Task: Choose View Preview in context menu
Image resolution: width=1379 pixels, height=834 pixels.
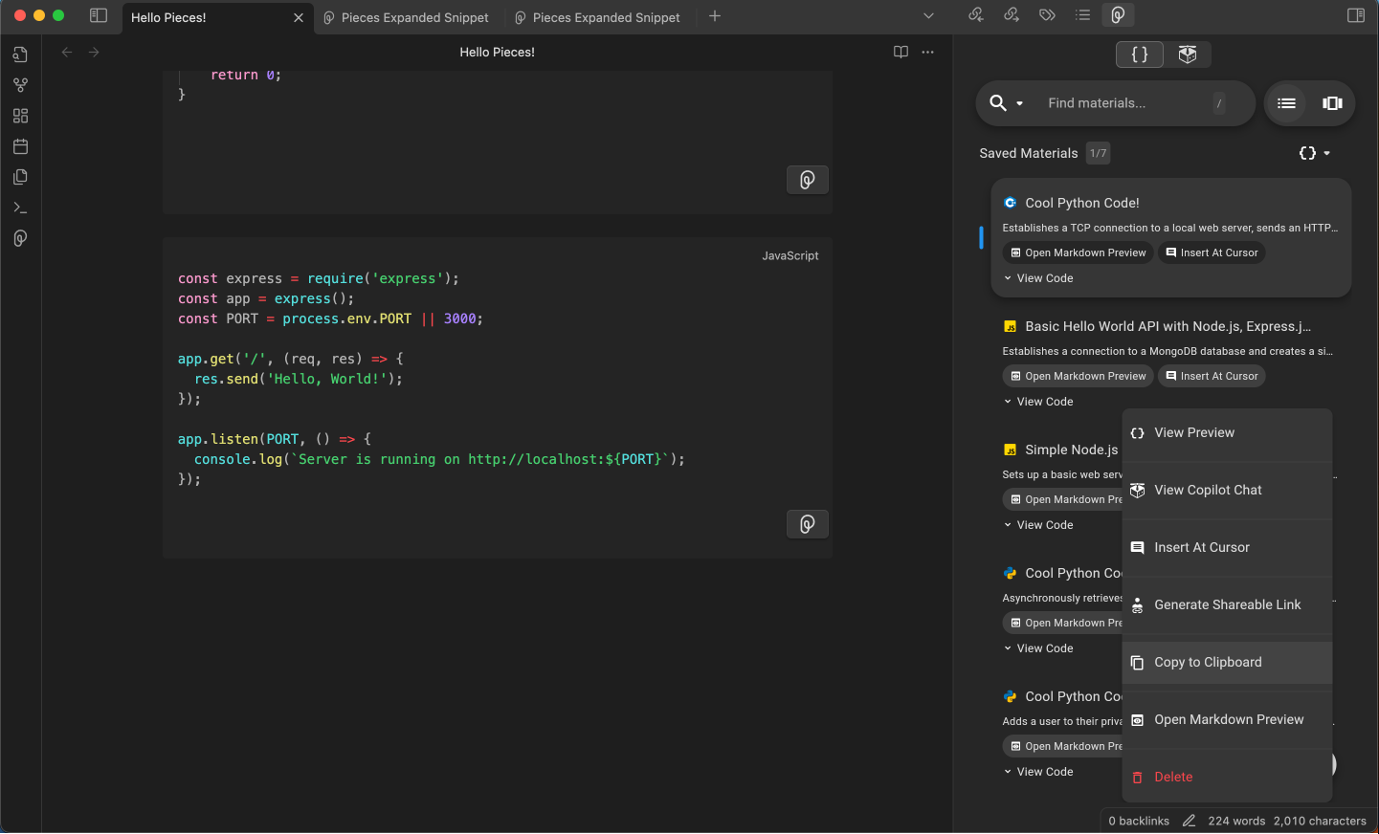Action: 1227,433
